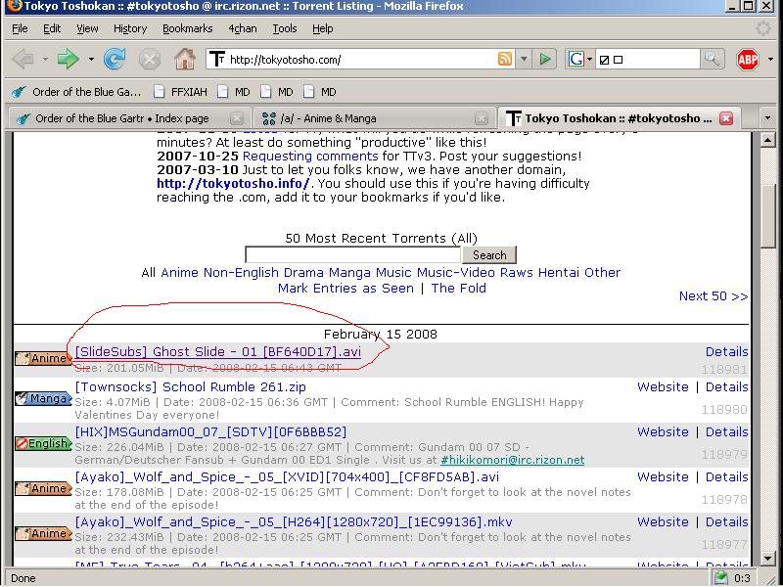Click the page scrollbar up arrow

pos(768,140)
